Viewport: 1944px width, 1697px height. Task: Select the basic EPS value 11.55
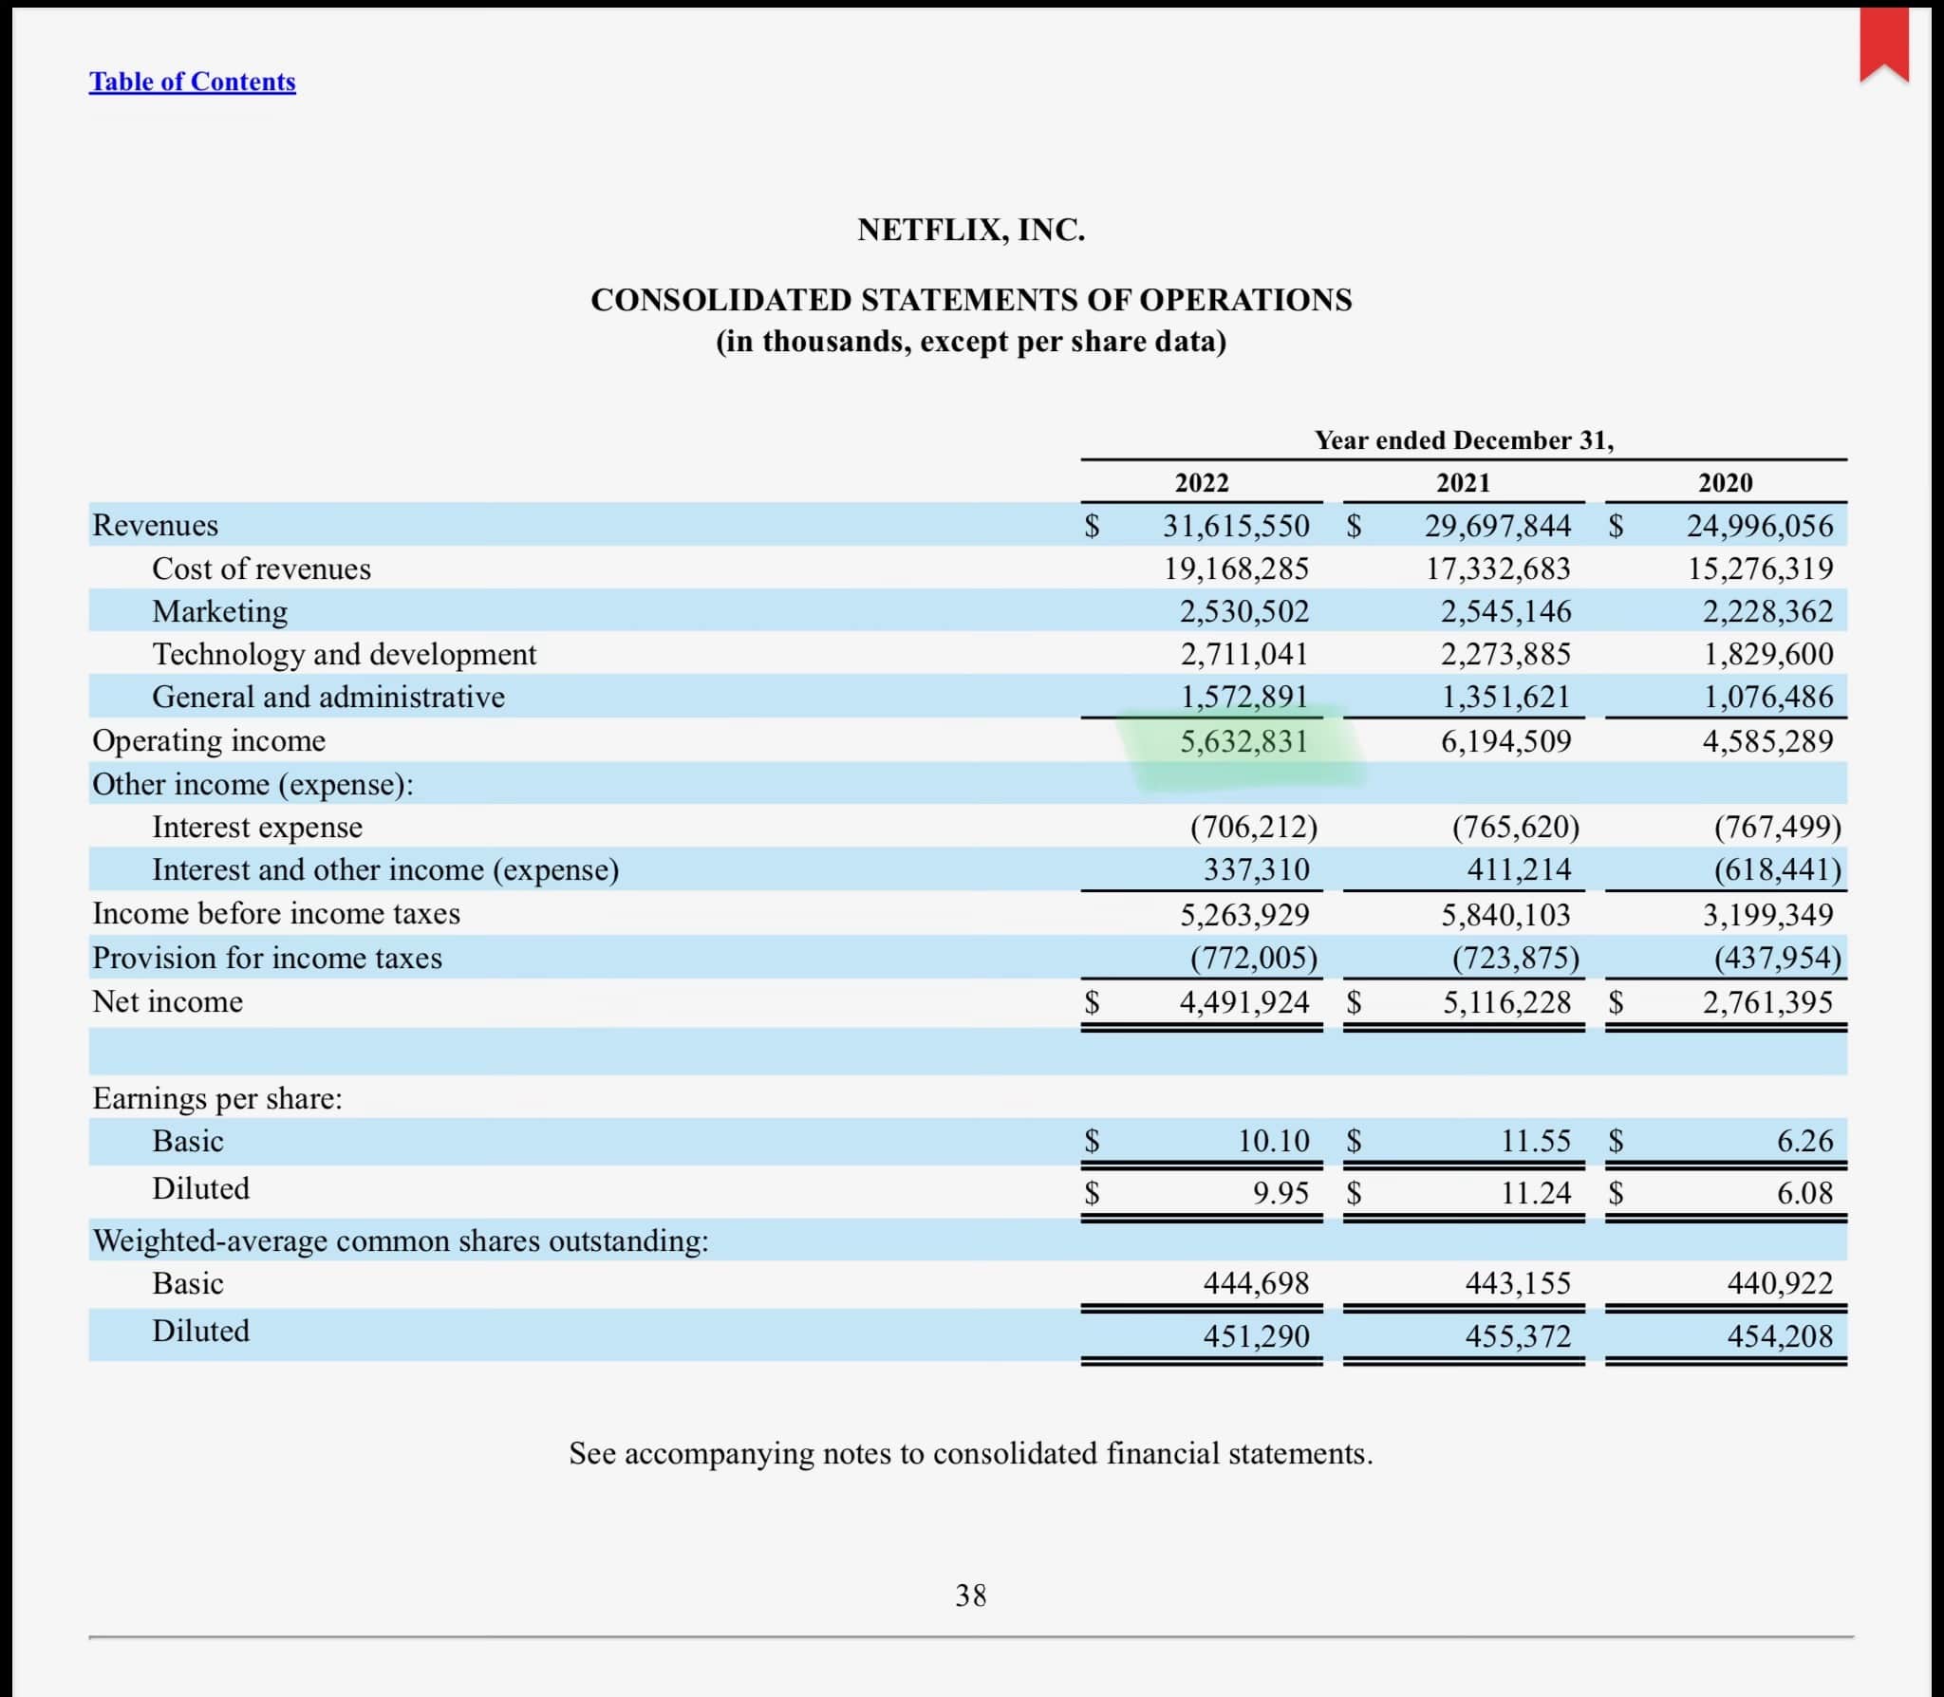point(1536,1141)
